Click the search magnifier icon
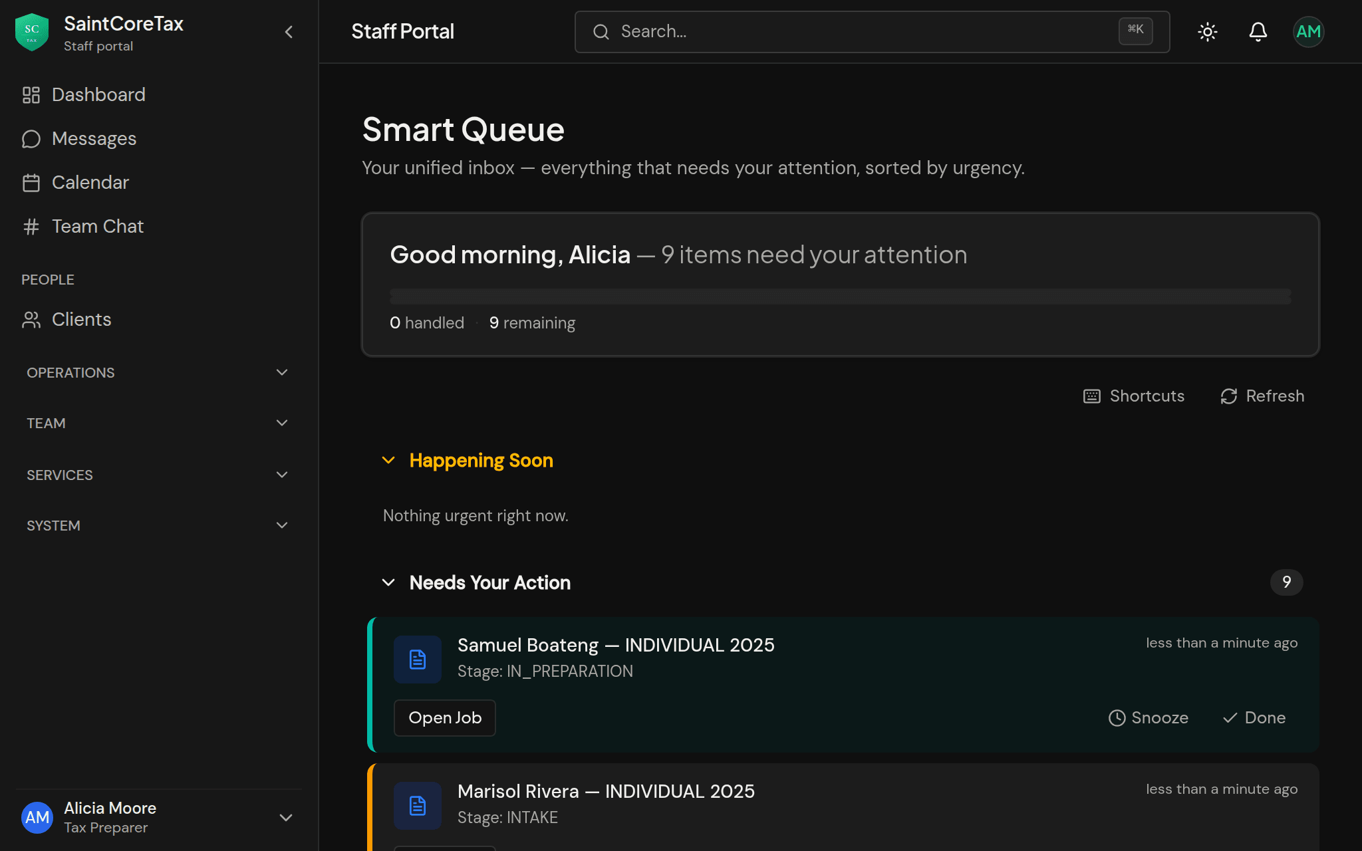This screenshot has height=851, width=1362. tap(601, 32)
